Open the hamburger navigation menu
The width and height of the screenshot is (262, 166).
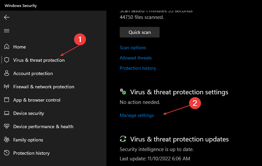[x=7, y=31]
